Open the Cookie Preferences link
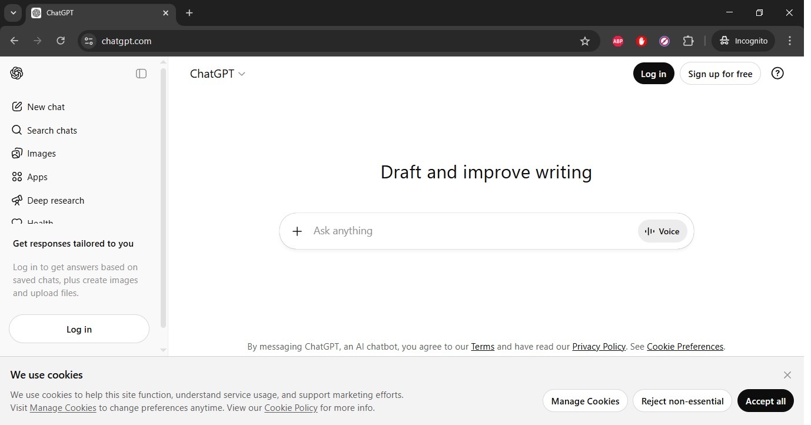Screen dimensions: 811x425 pyautogui.click(x=685, y=347)
